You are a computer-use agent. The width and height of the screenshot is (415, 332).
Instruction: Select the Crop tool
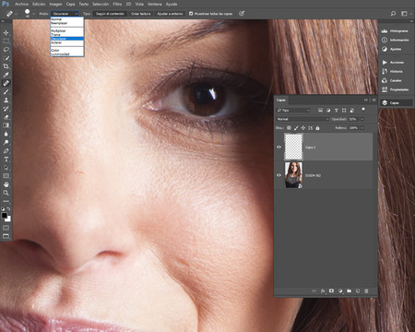(6, 66)
